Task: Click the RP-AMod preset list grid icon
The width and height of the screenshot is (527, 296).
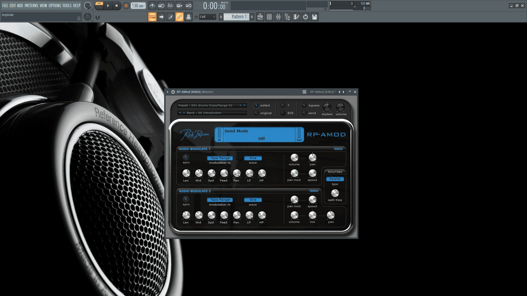Action: pyautogui.click(x=304, y=92)
